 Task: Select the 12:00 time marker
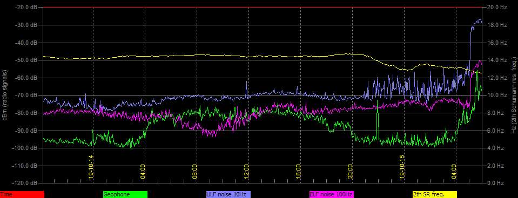point(246,171)
